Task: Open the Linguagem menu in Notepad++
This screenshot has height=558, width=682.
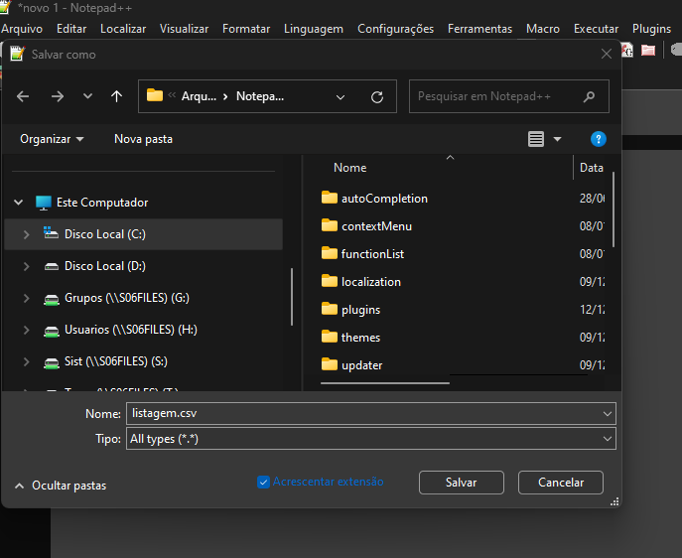Action: point(314,29)
